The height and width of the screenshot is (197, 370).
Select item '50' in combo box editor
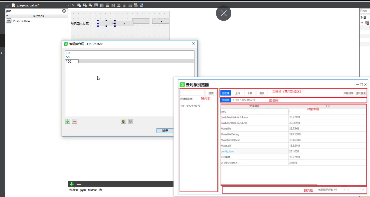[x=130, y=57]
